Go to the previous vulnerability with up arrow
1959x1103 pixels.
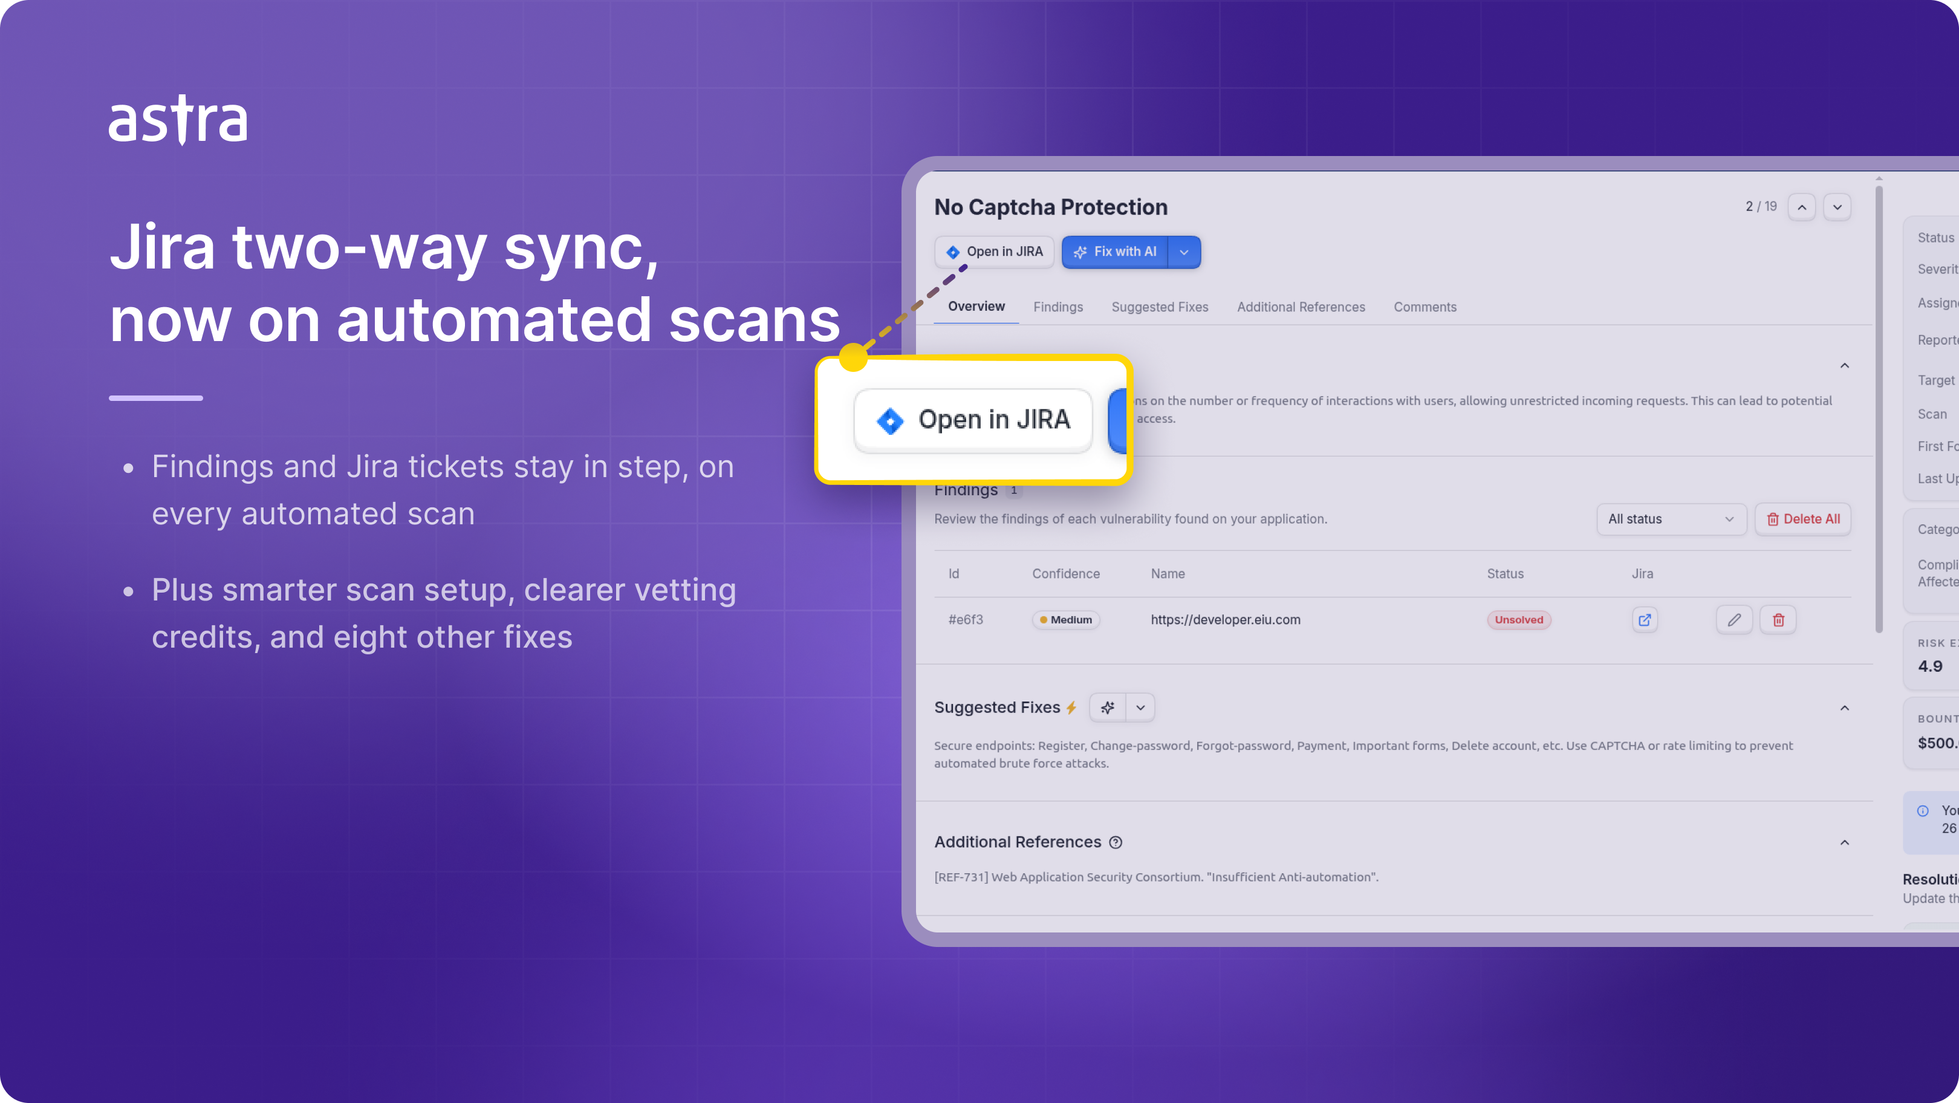(x=1802, y=207)
